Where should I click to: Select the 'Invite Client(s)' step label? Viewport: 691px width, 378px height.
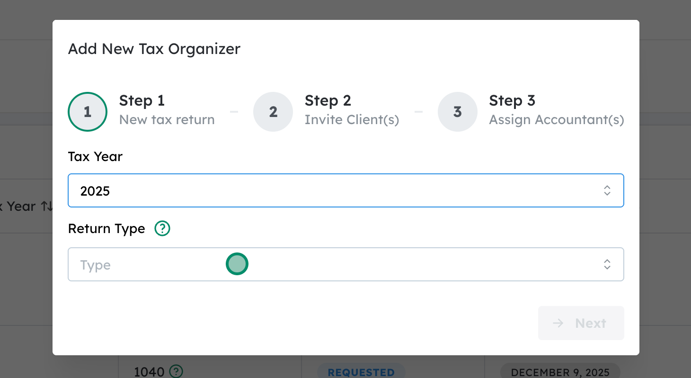(352, 120)
